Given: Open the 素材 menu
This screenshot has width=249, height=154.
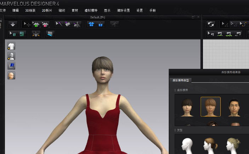Looking at the screenshot, I should coord(75,11).
